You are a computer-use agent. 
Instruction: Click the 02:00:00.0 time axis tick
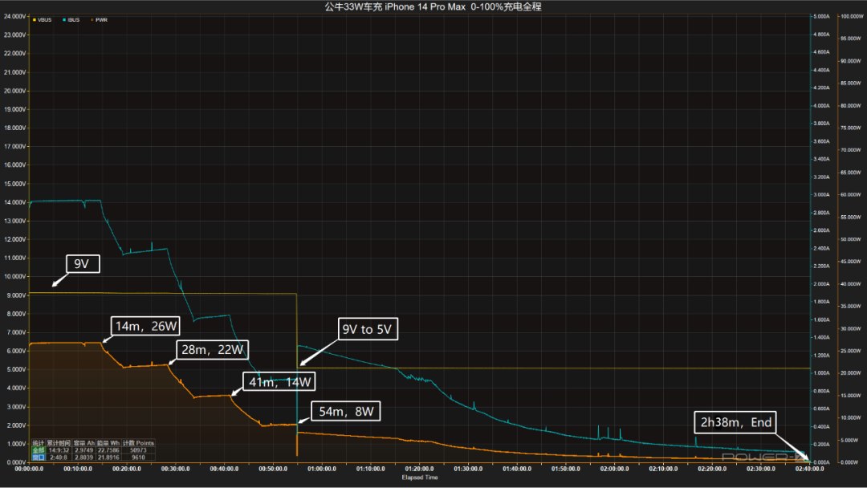[613, 469]
